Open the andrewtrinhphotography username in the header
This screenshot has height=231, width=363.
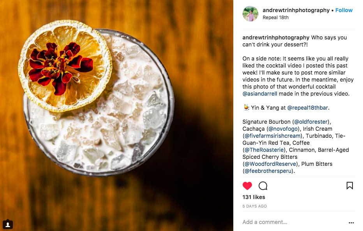pos(296,10)
